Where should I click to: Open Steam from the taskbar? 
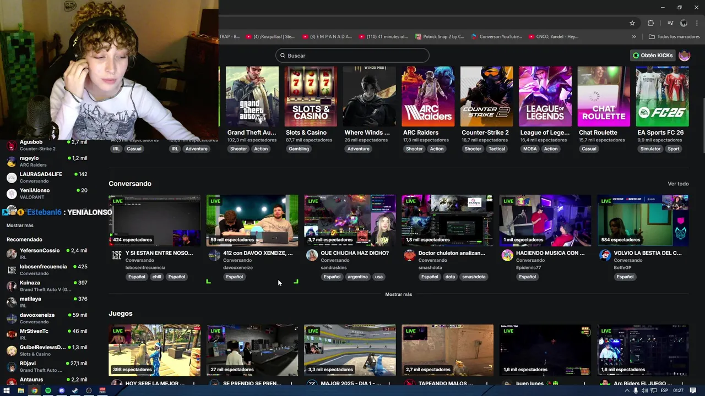[x=75, y=391]
